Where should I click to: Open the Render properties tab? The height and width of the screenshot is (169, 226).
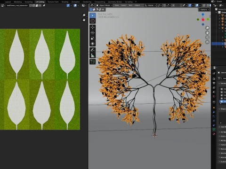pos(214,79)
